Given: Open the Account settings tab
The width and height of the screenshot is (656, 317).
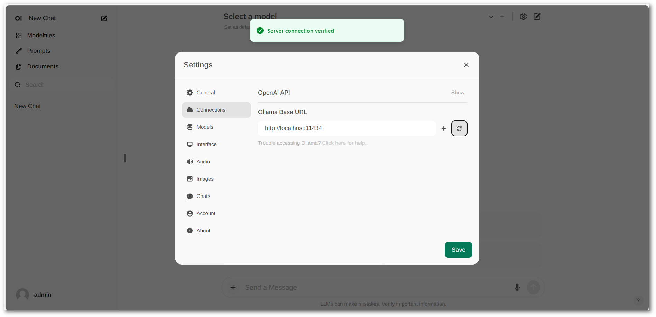Looking at the screenshot, I should [206, 213].
